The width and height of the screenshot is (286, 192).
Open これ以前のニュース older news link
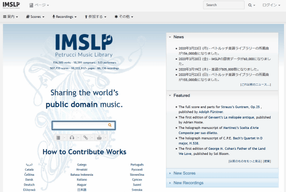255,85
